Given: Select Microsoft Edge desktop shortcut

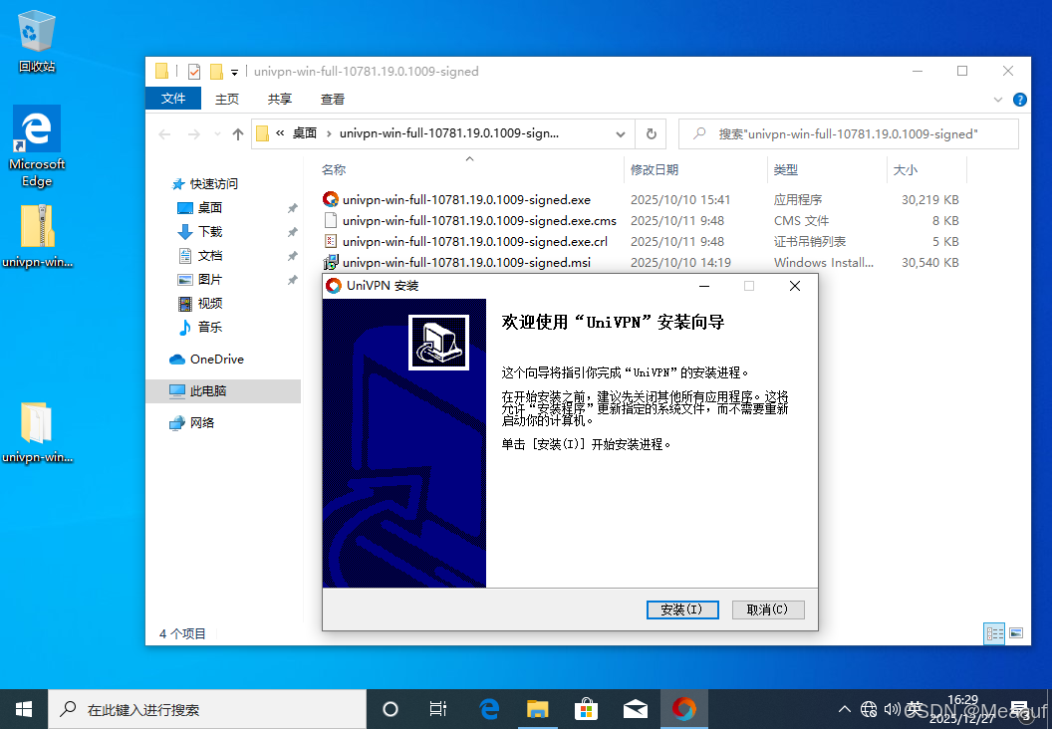Looking at the screenshot, I should pos(37,146).
